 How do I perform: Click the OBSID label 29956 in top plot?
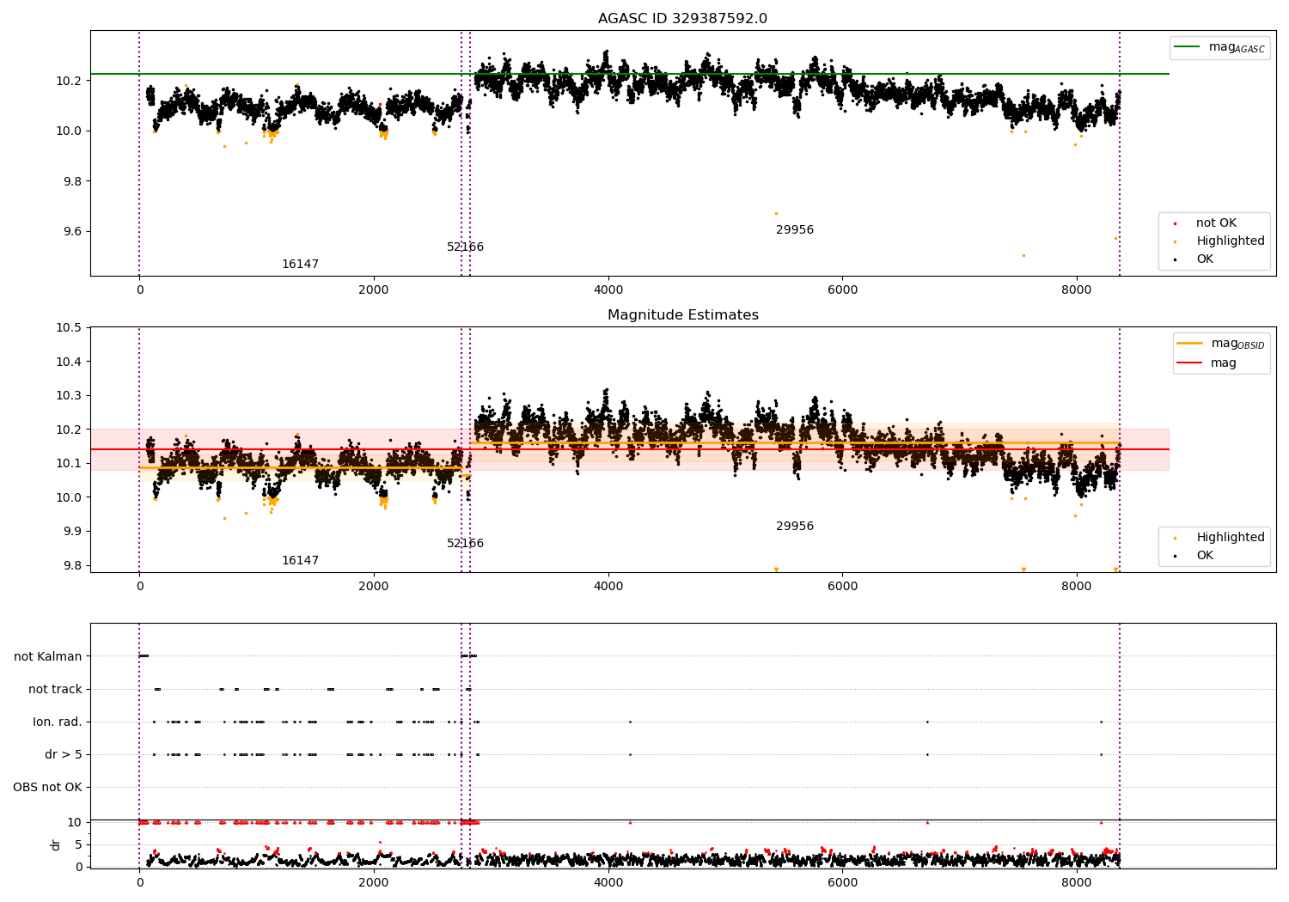pyautogui.click(x=795, y=230)
